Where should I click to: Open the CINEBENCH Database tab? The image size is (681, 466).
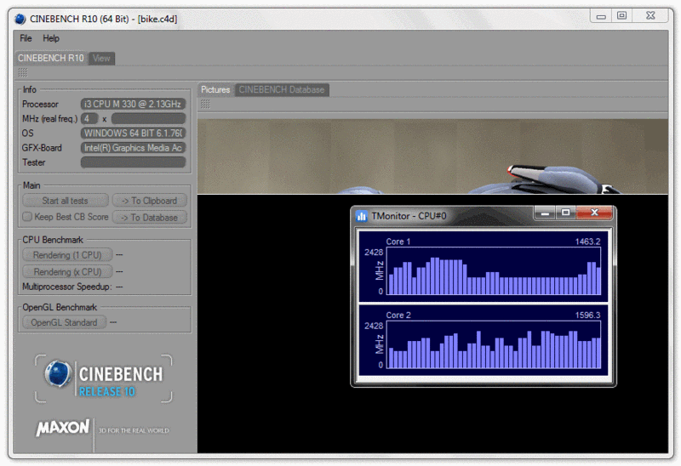pos(282,90)
